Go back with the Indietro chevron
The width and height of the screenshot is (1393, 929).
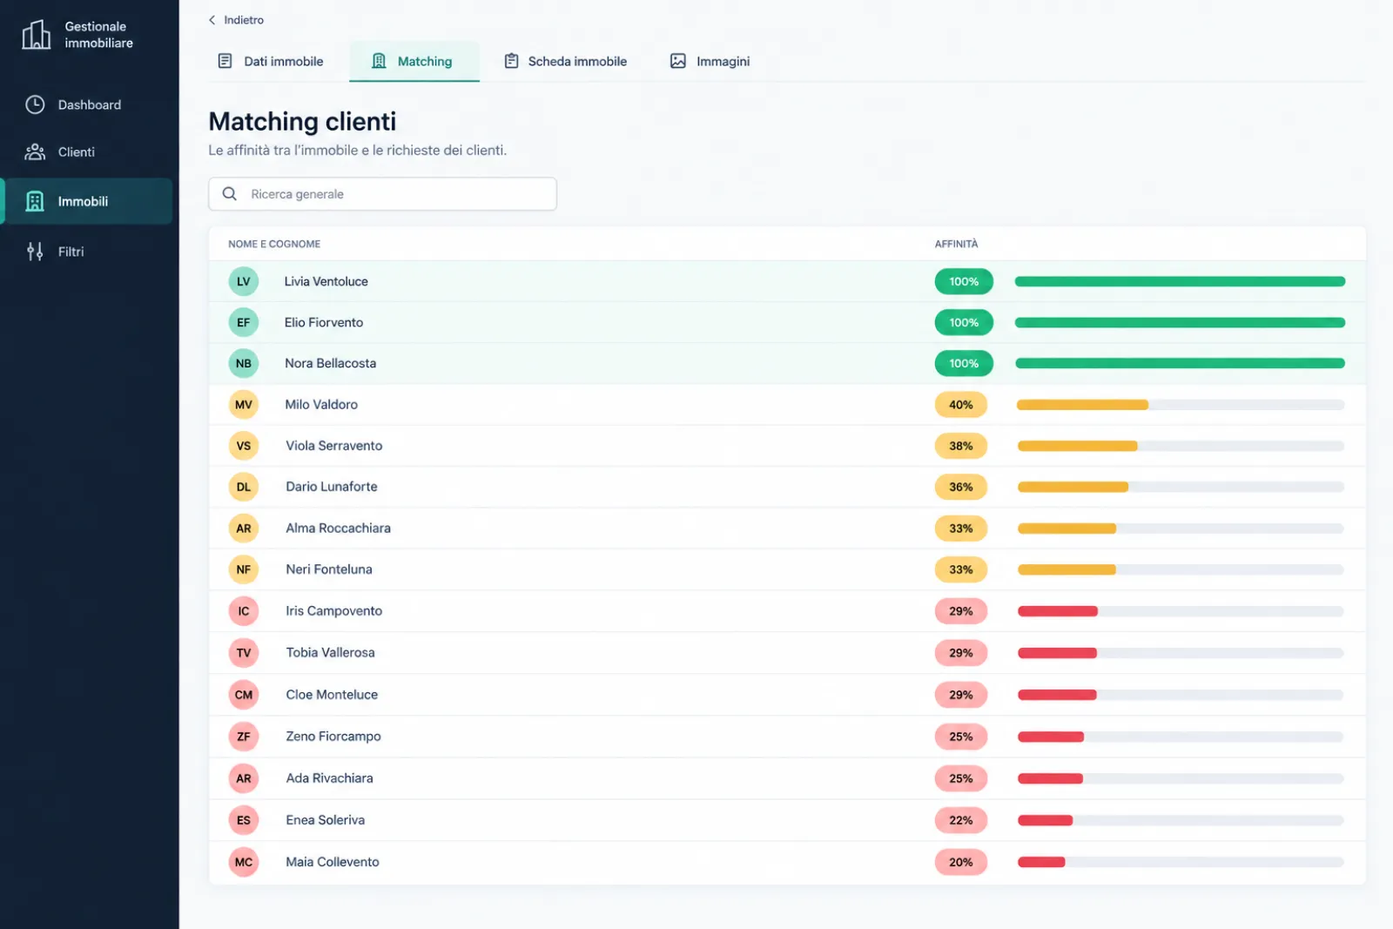(212, 20)
